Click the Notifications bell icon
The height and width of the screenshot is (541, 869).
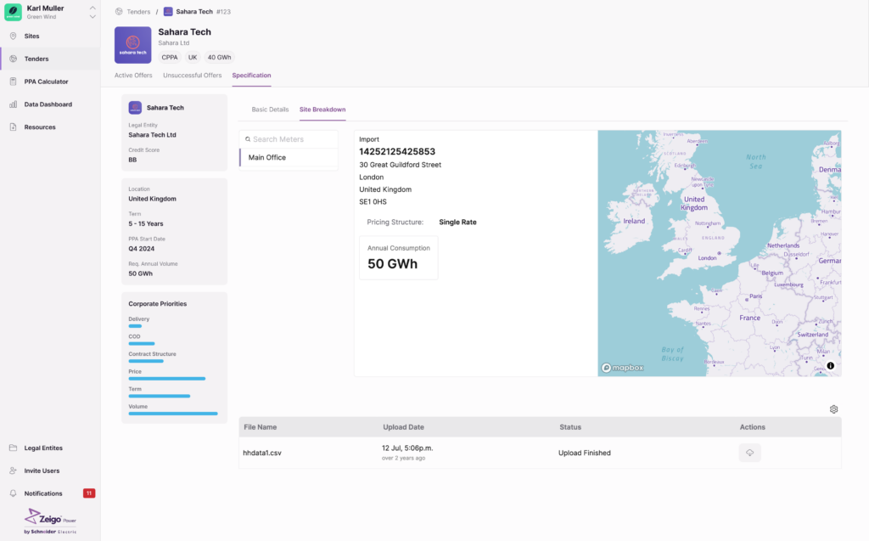click(x=14, y=493)
